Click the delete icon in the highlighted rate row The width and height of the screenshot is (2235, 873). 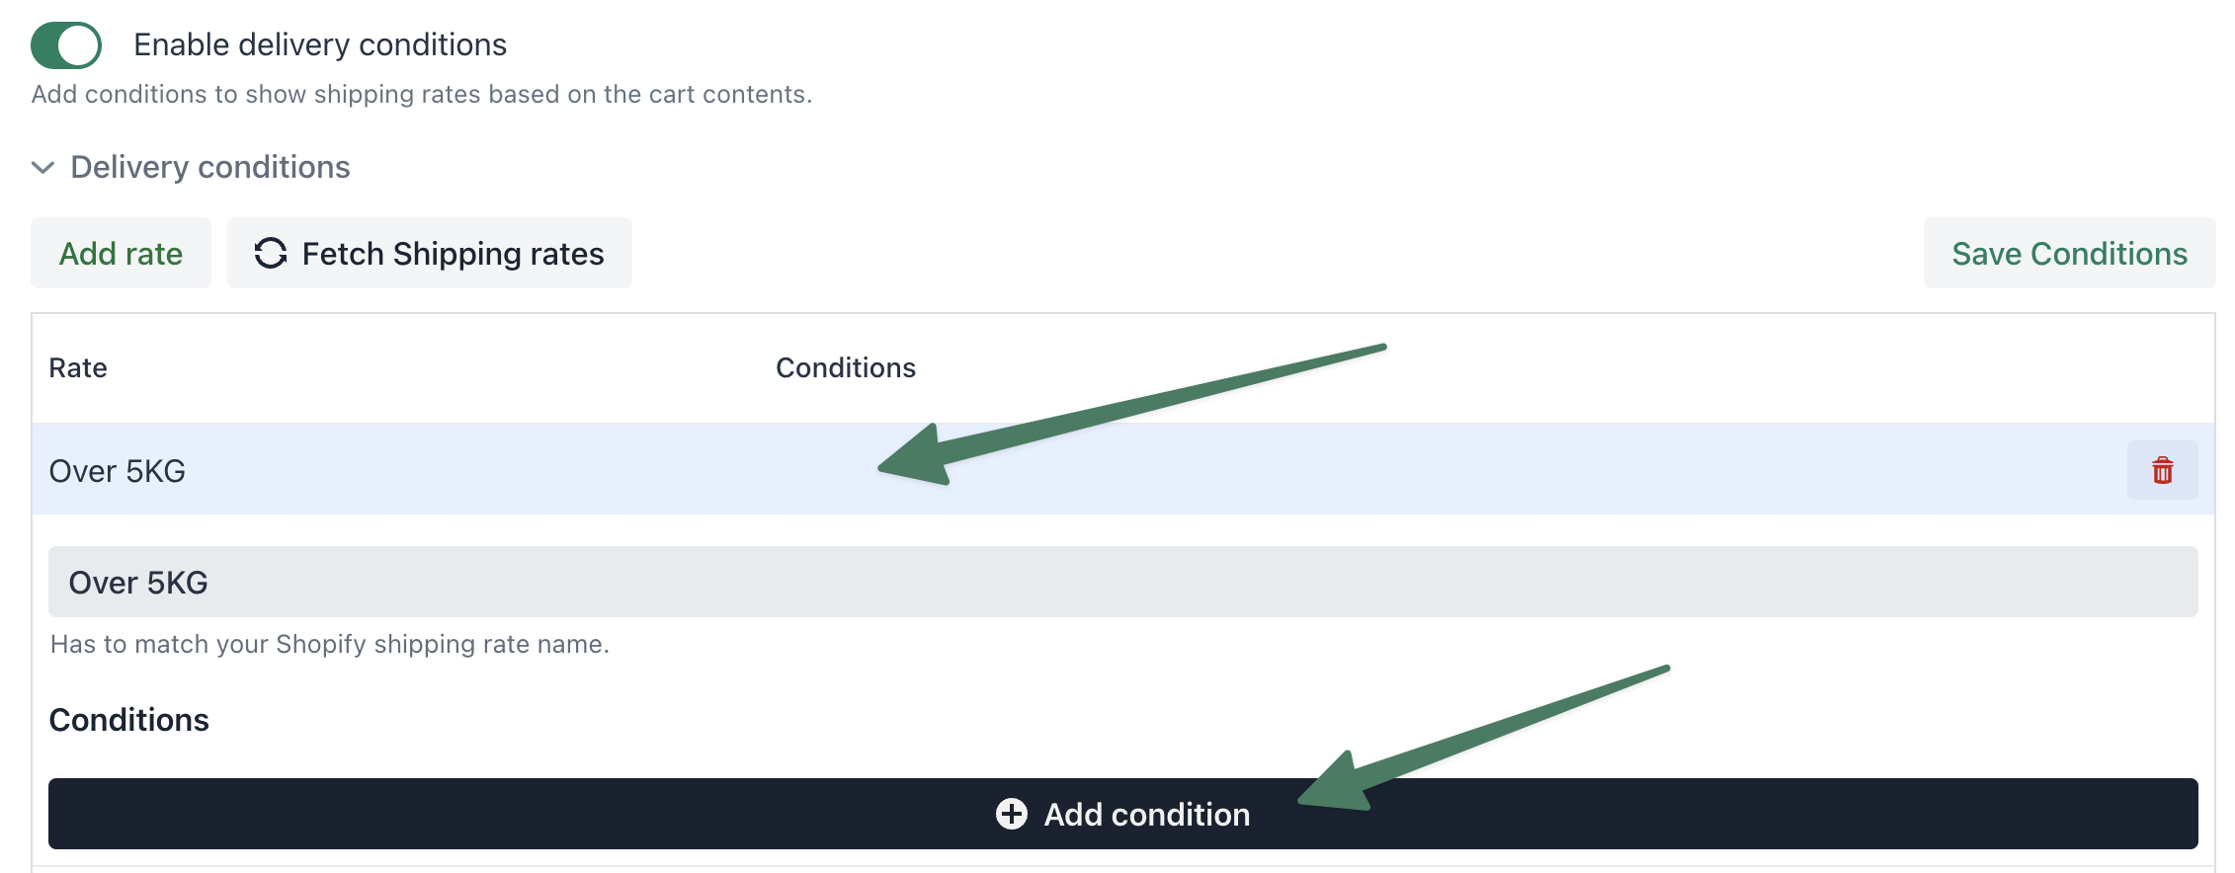pos(2163,471)
